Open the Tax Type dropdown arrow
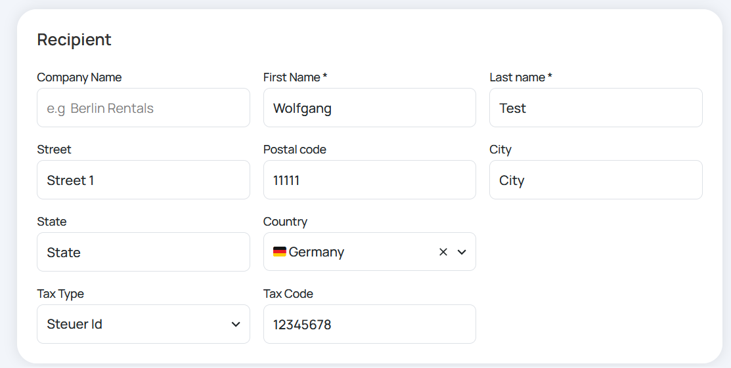This screenshot has height=368, width=731. point(236,324)
